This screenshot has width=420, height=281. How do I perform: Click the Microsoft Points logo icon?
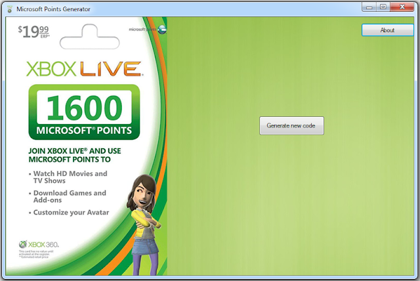coord(162,29)
